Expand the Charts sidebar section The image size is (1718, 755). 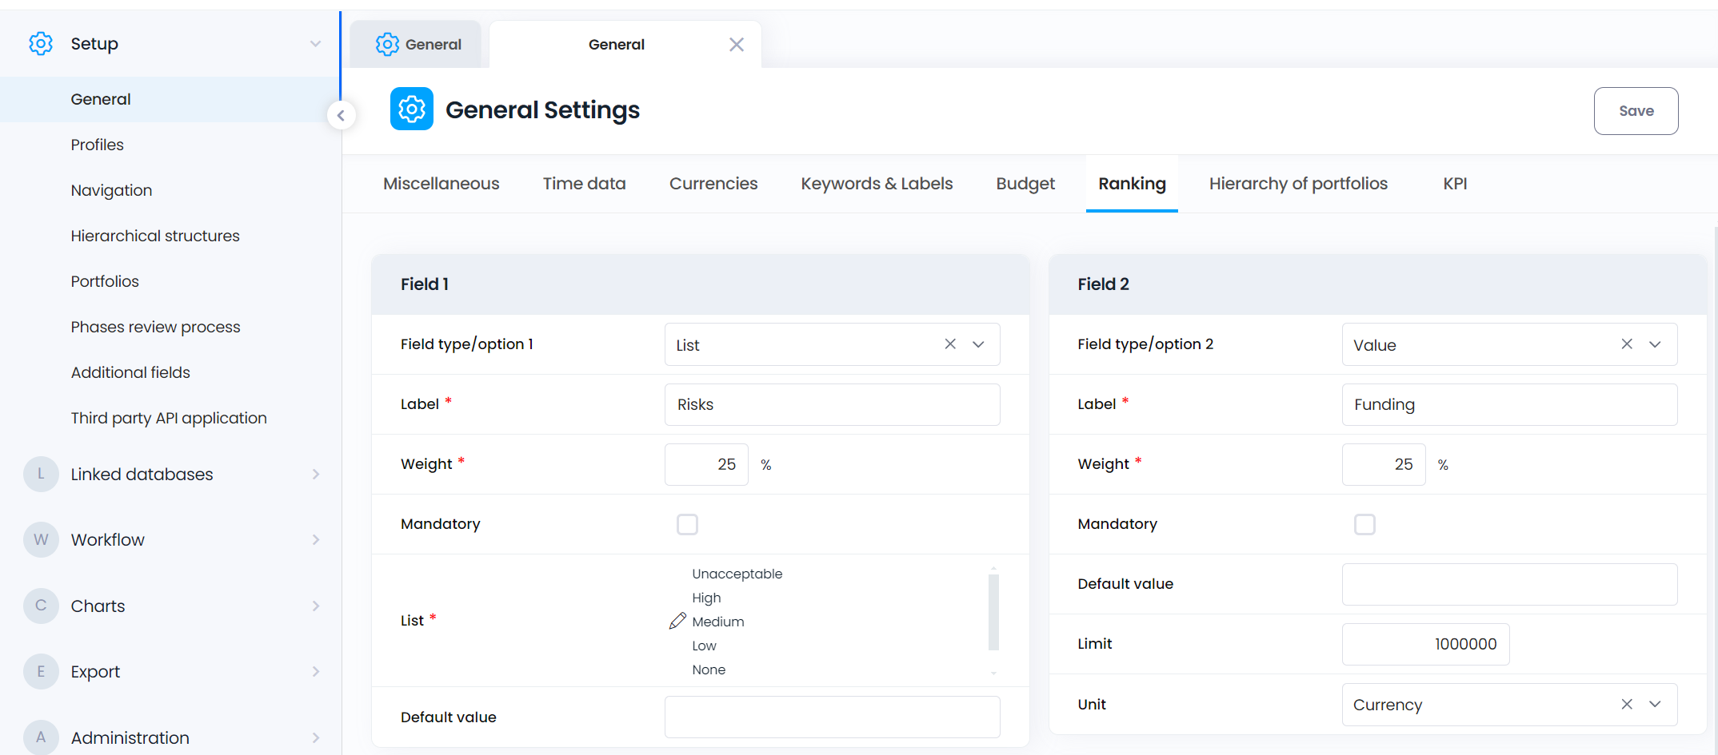pos(315,606)
